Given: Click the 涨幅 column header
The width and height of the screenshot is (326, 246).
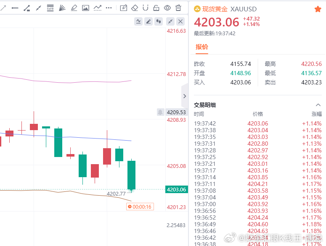Looking at the screenshot, I should pyautogui.click(x=317, y=114).
